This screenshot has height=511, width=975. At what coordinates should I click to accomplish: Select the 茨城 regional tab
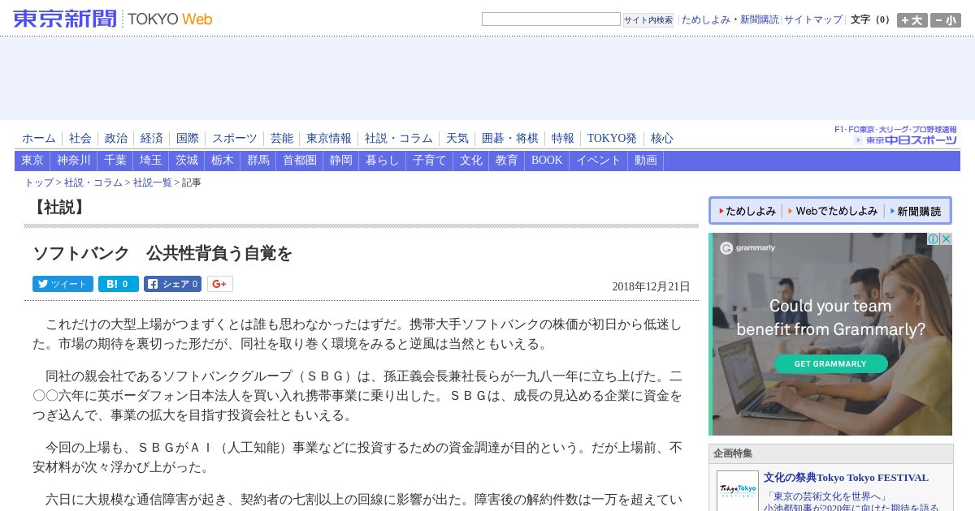(187, 161)
